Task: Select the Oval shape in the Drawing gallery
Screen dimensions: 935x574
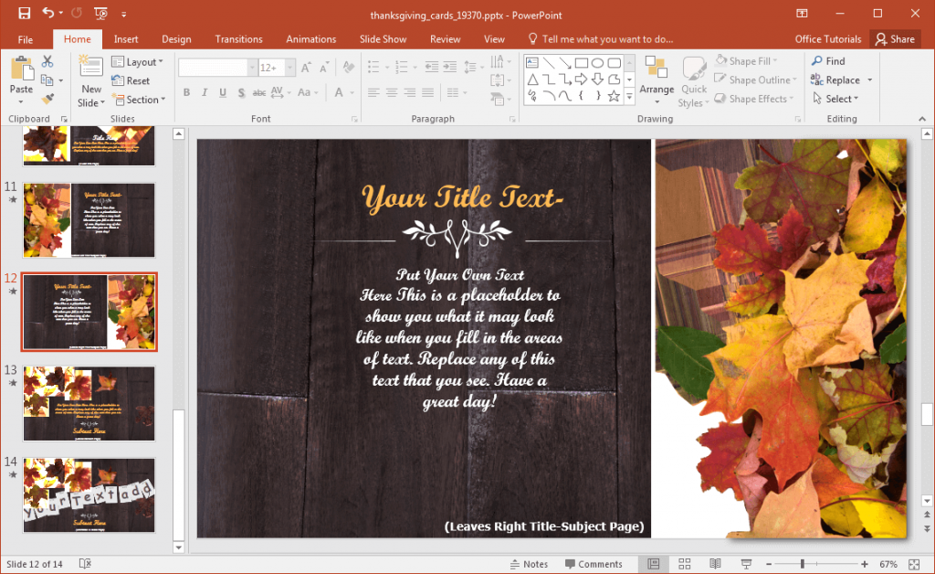Action: tap(598, 63)
